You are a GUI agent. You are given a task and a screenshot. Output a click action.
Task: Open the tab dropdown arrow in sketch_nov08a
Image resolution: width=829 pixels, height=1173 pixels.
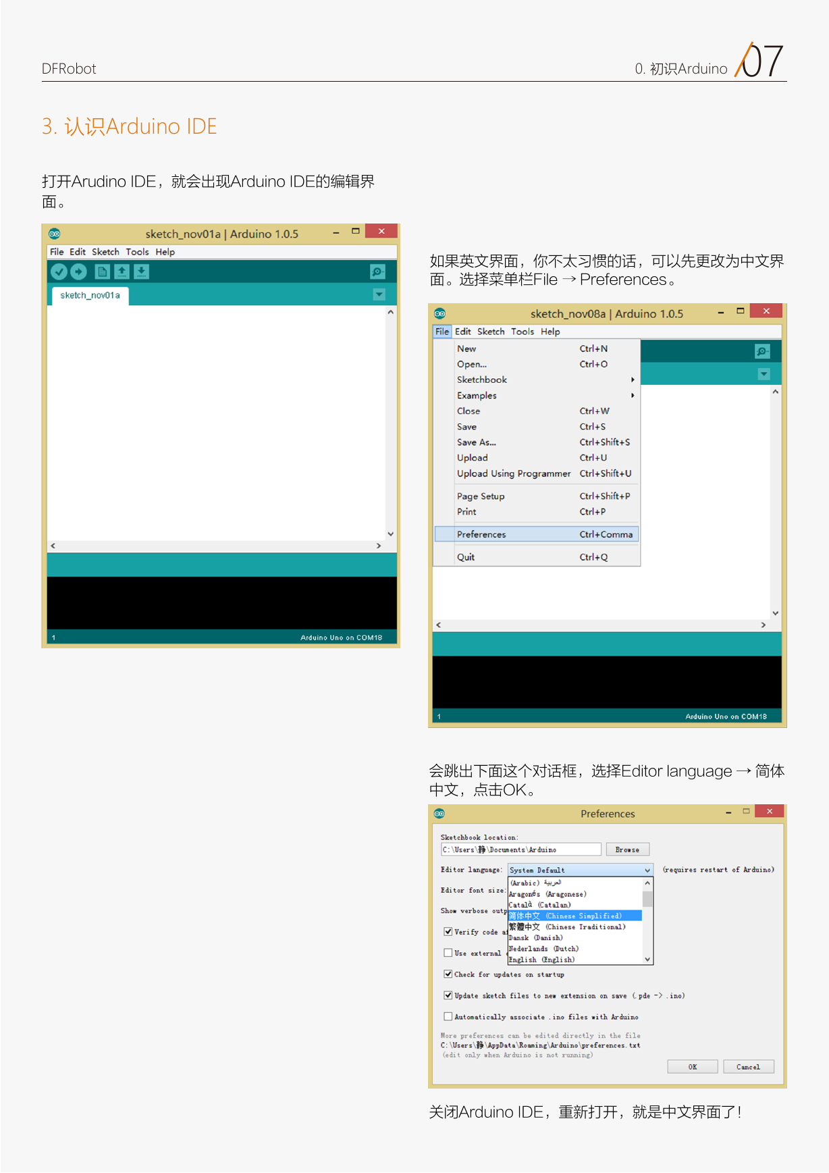[764, 374]
